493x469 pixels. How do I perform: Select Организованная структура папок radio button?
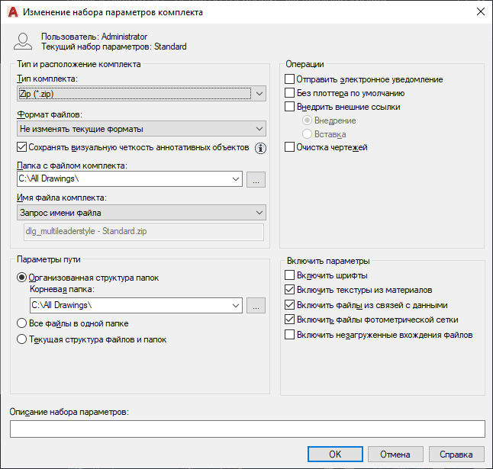pyautogui.click(x=21, y=278)
